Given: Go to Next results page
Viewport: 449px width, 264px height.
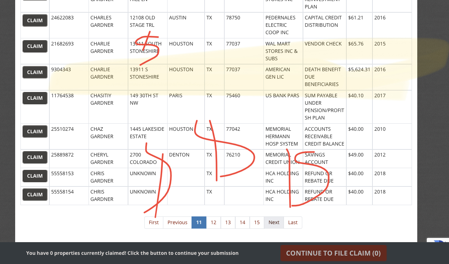Looking at the screenshot, I should [x=274, y=222].
